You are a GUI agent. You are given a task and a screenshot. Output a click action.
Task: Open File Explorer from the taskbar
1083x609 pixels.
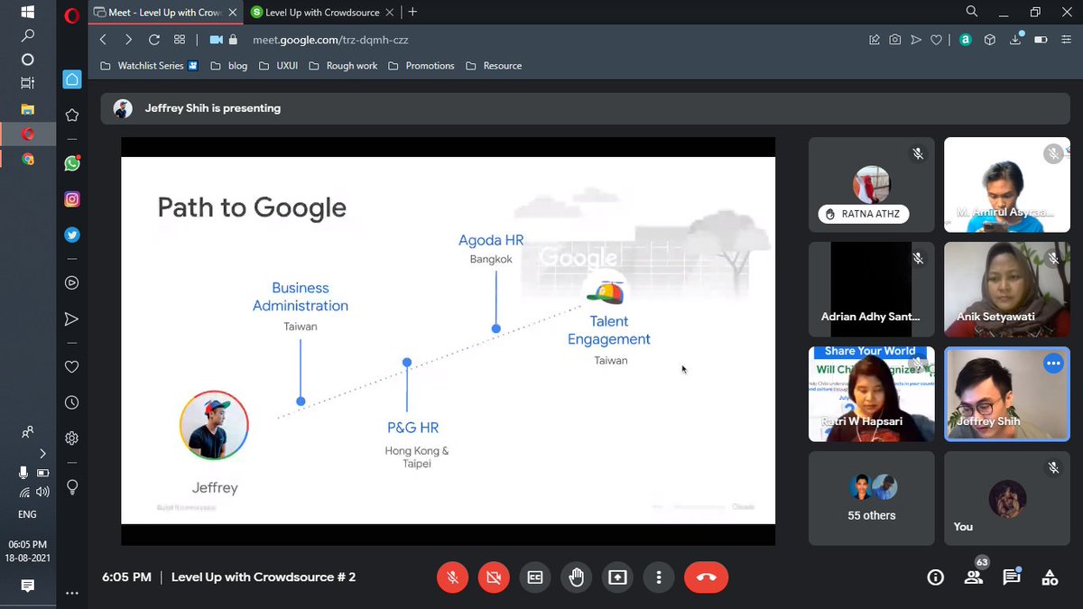tap(27, 109)
